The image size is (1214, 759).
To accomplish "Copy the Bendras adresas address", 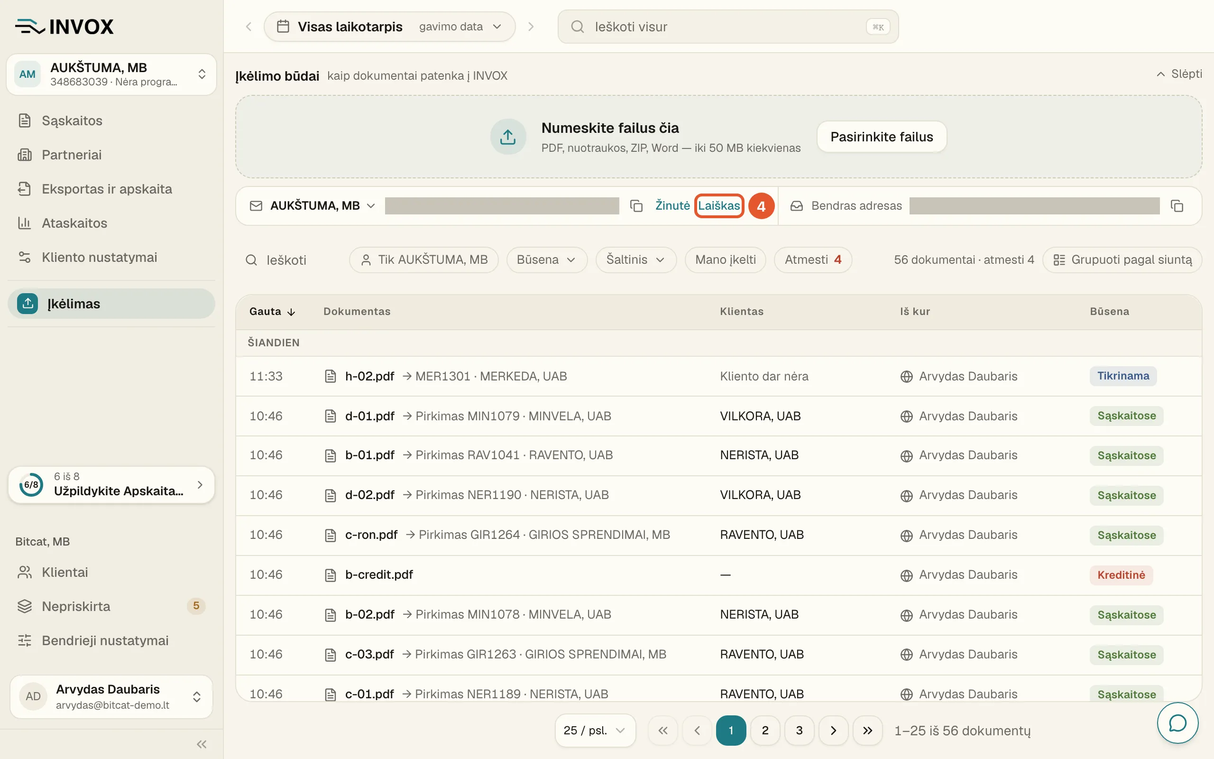I will click(1177, 206).
